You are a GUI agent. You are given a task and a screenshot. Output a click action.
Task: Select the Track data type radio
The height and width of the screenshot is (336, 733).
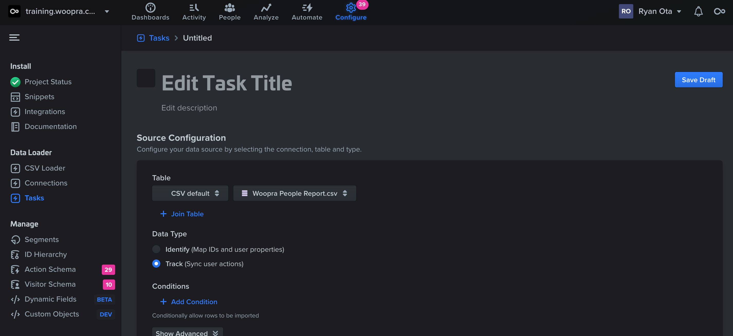click(156, 264)
